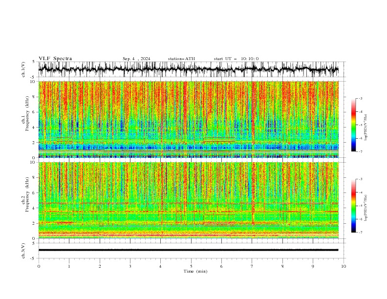
Task: Click the ch.2 spectrogram panel
Action: [x=188, y=200]
